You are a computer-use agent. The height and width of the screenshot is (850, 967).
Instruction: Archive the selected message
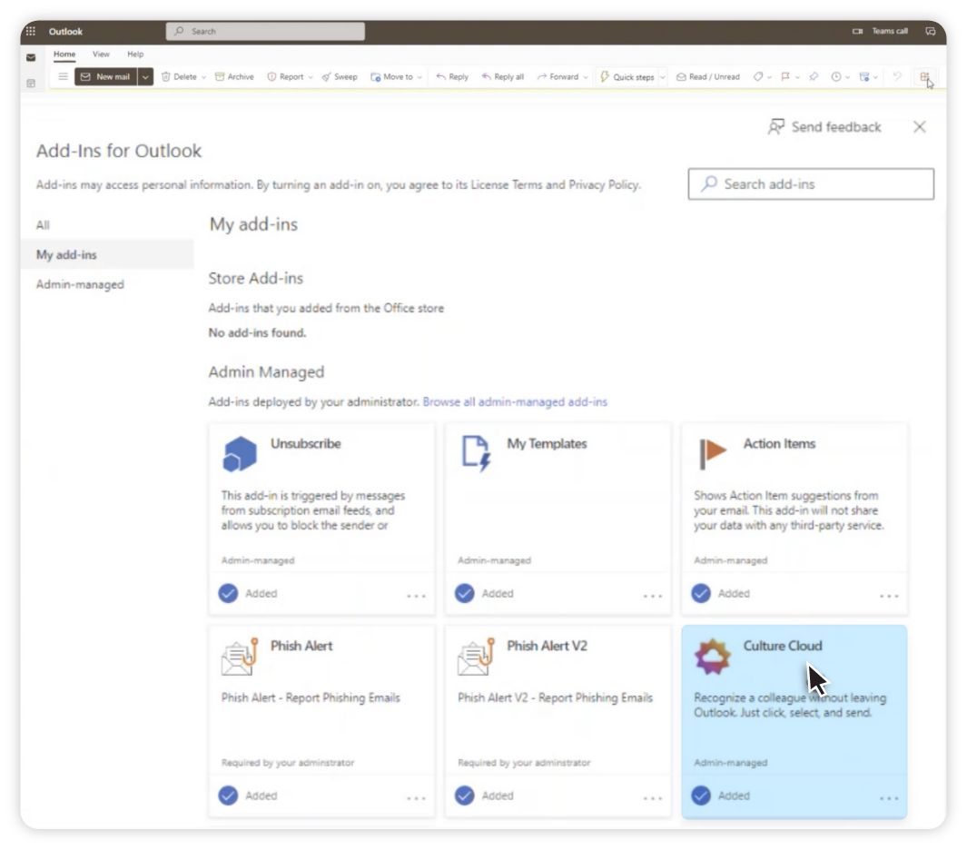pyautogui.click(x=234, y=76)
